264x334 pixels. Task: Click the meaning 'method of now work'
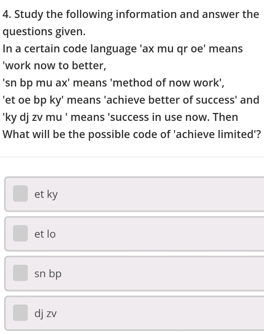[x=161, y=83]
